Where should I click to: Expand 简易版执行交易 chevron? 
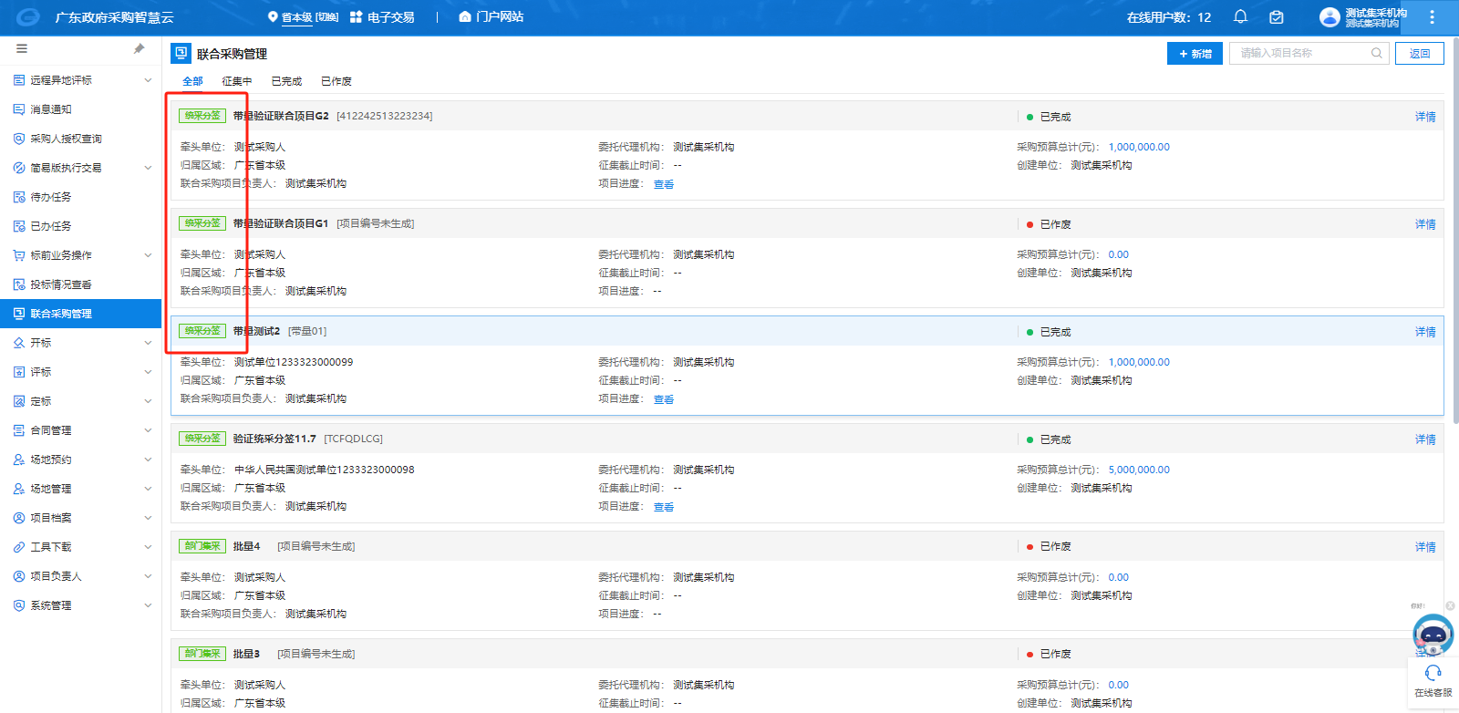tap(148, 168)
